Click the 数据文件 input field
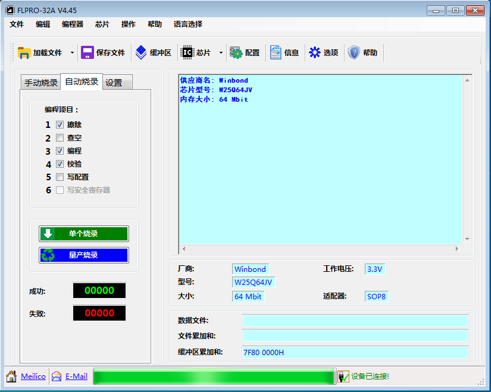Screen dimensions: 491x392 [x=355, y=321]
